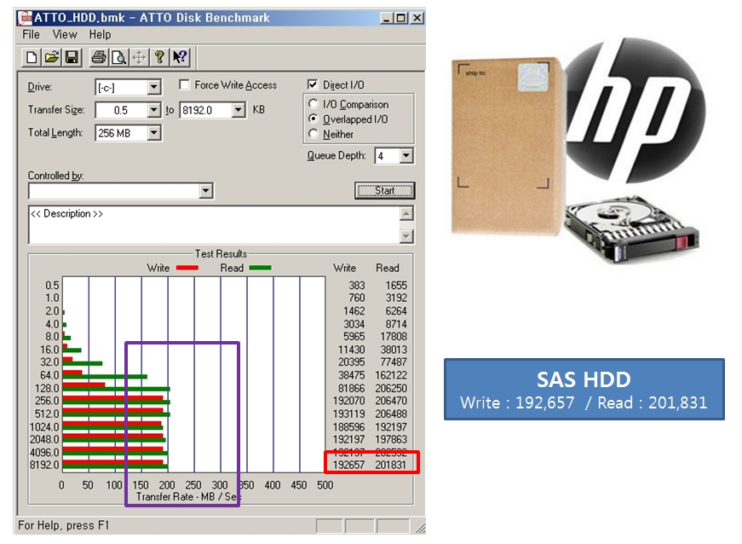
Task: Print results using the printer icon
Action: click(x=99, y=58)
